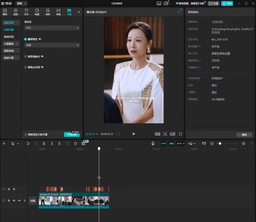256x222 pixels.
Task: Click the plus add-track icon in timeline toolbar
Action: click(4, 144)
